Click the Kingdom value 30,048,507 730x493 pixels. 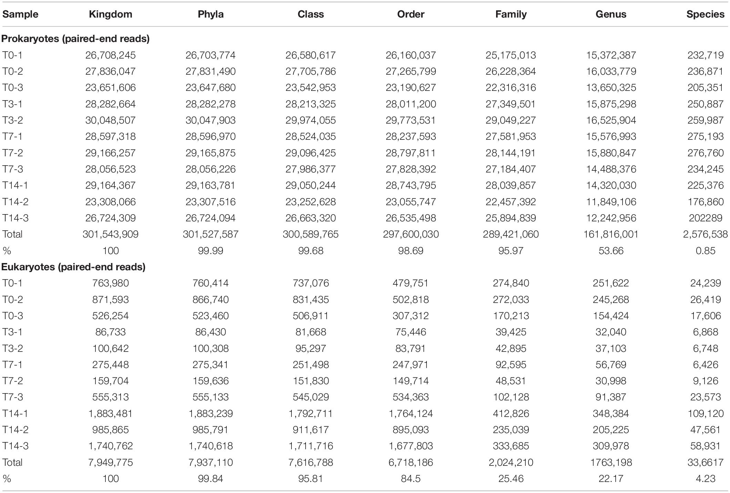tap(110, 120)
